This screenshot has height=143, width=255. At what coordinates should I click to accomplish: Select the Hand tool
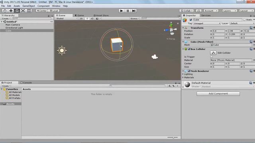click(5, 11)
